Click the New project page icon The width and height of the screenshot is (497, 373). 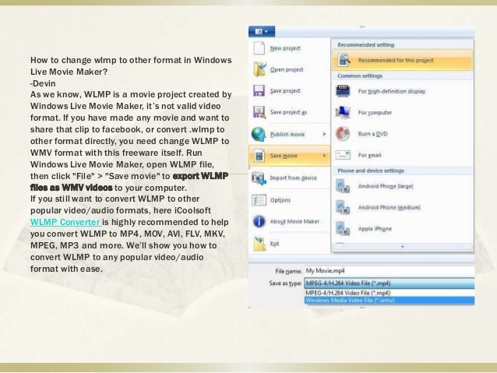(259, 48)
